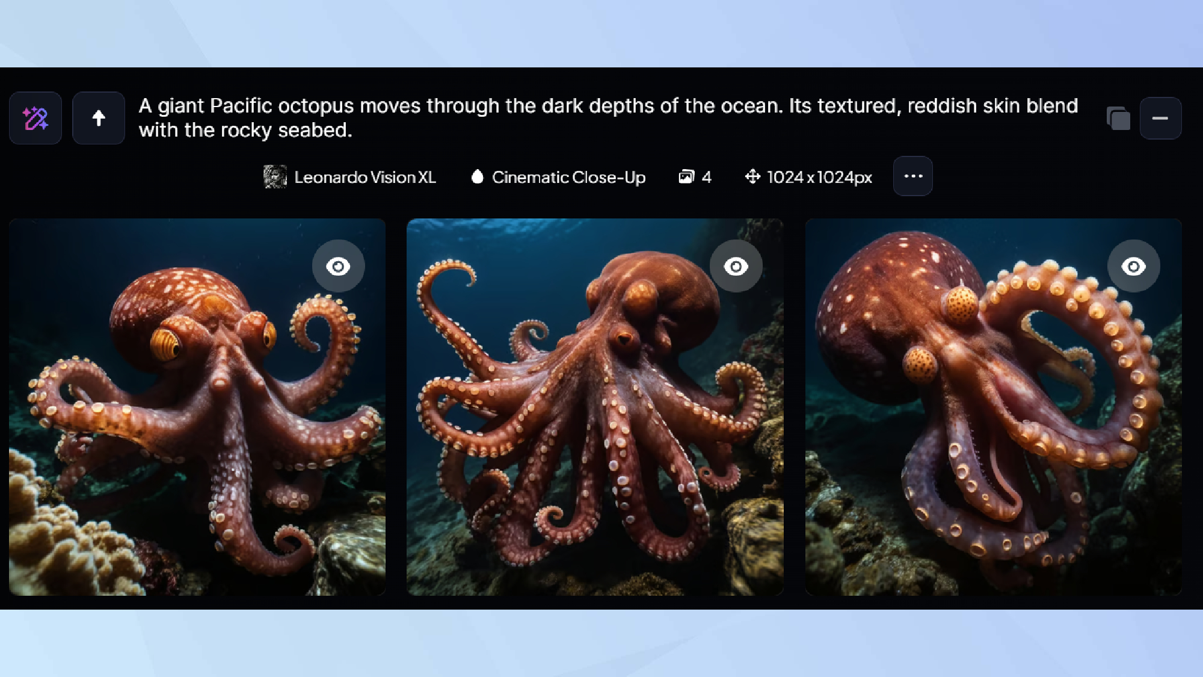Viewport: 1203px width, 677px height.
Task: Click the image count icon
Action: point(686,176)
